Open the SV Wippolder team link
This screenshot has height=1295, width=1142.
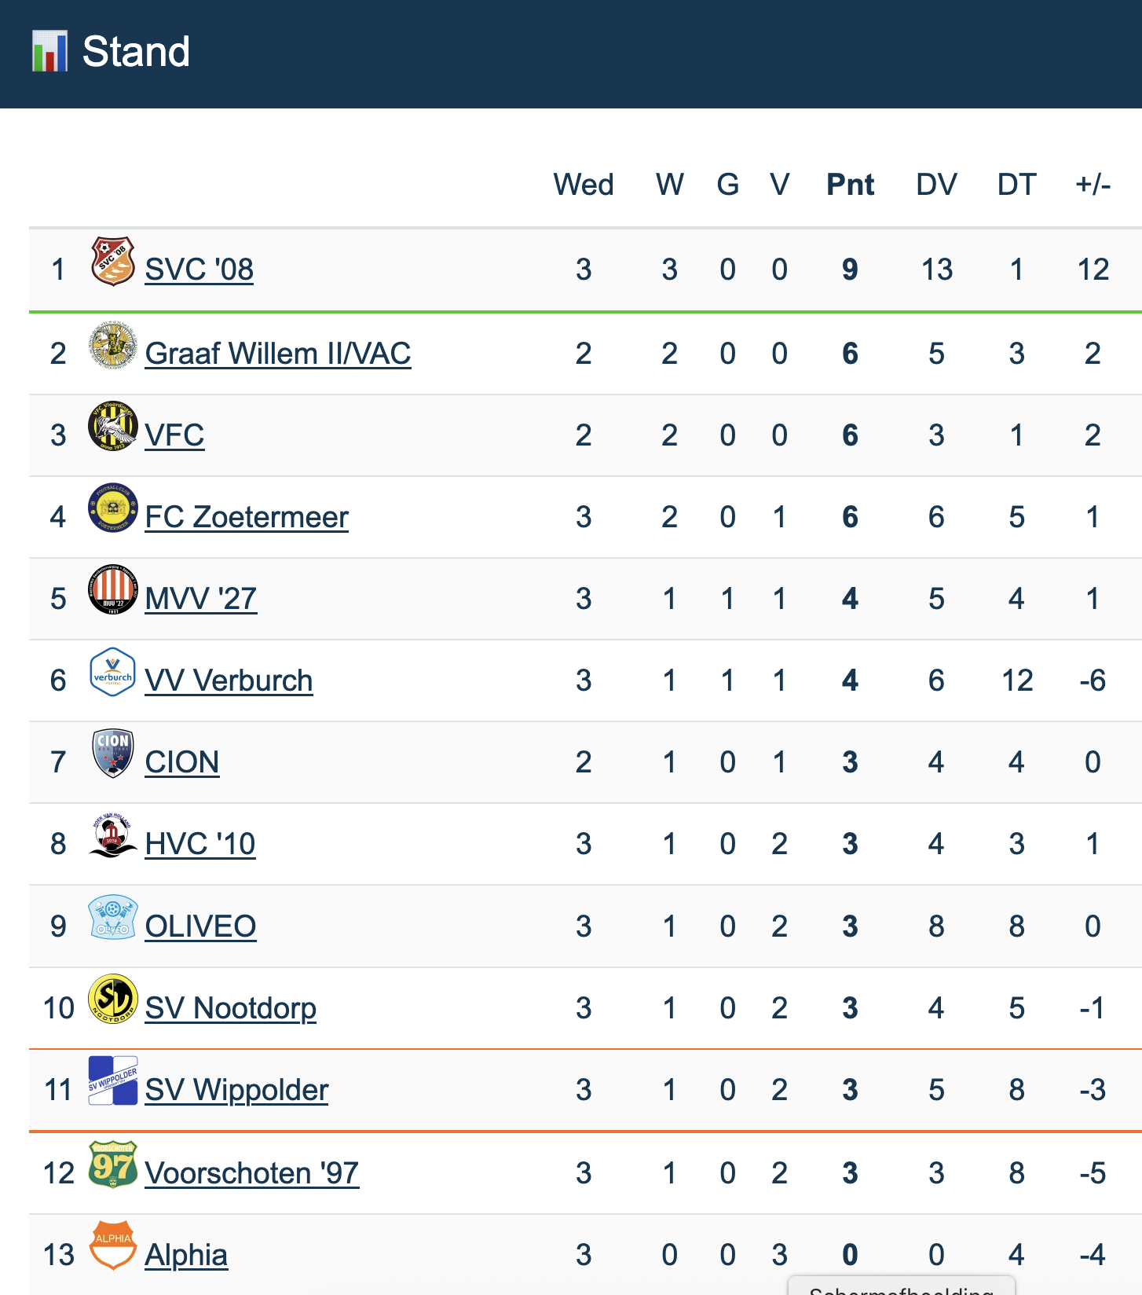click(x=236, y=1090)
